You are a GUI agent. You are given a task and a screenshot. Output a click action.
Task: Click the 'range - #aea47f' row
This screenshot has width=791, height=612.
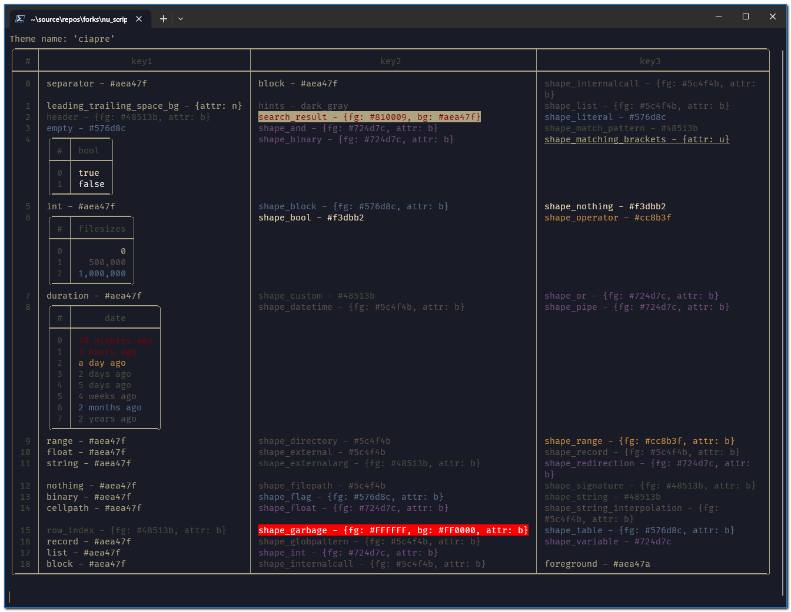pyautogui.click(x=86, y=441)
